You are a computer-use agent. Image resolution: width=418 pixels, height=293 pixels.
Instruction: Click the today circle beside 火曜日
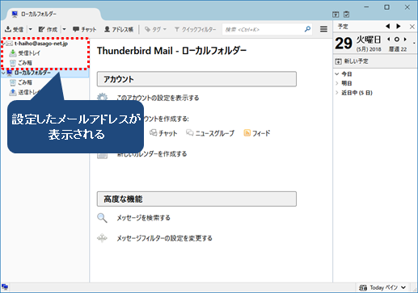pos(397,40)
